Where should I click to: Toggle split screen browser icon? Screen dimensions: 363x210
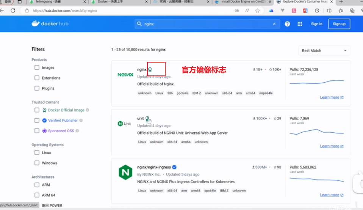click(x=329, y=10)
